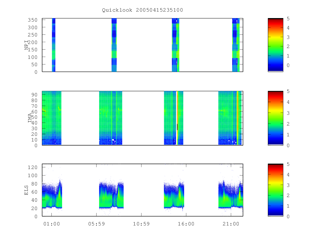Click the NPI data strip near 01:00
This screenshot has width=324, height=243.
pyautogui.click(x=53, y=45)
